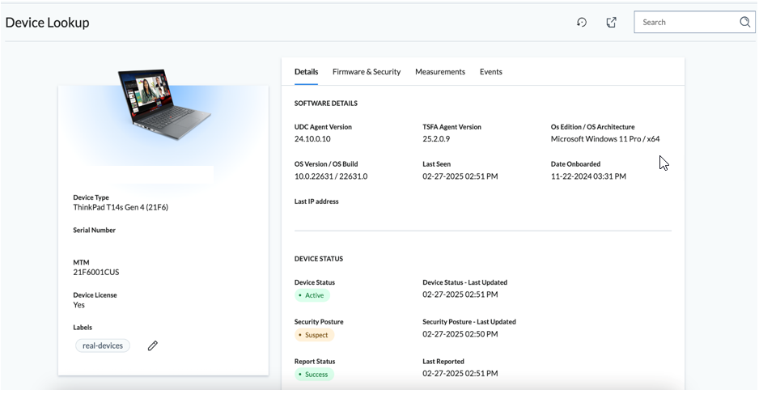Screen dimensions: 759x394
Task: Click the Device Lookup page title
Action: click(48, 23)
